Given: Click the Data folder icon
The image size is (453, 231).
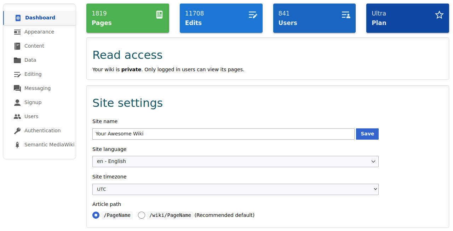Looking at the screenshot, I should 17,60.
